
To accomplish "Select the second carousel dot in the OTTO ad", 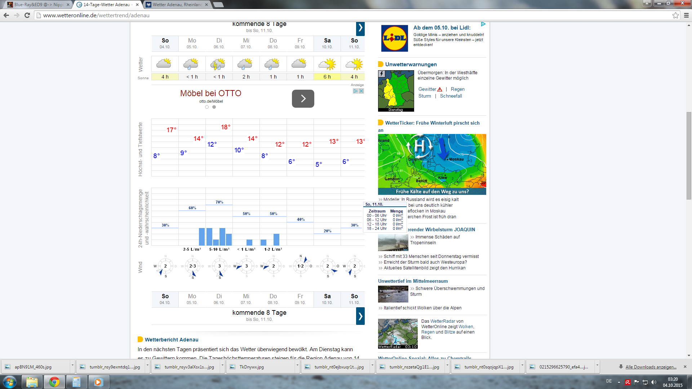I will [214, 107].
